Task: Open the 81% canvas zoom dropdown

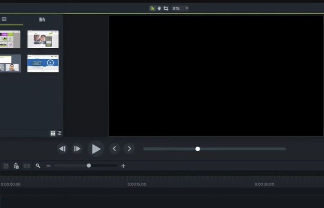Action: 180,8
